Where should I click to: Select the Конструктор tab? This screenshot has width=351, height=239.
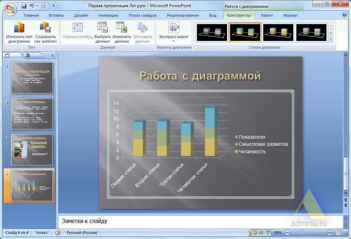(239, 15)
